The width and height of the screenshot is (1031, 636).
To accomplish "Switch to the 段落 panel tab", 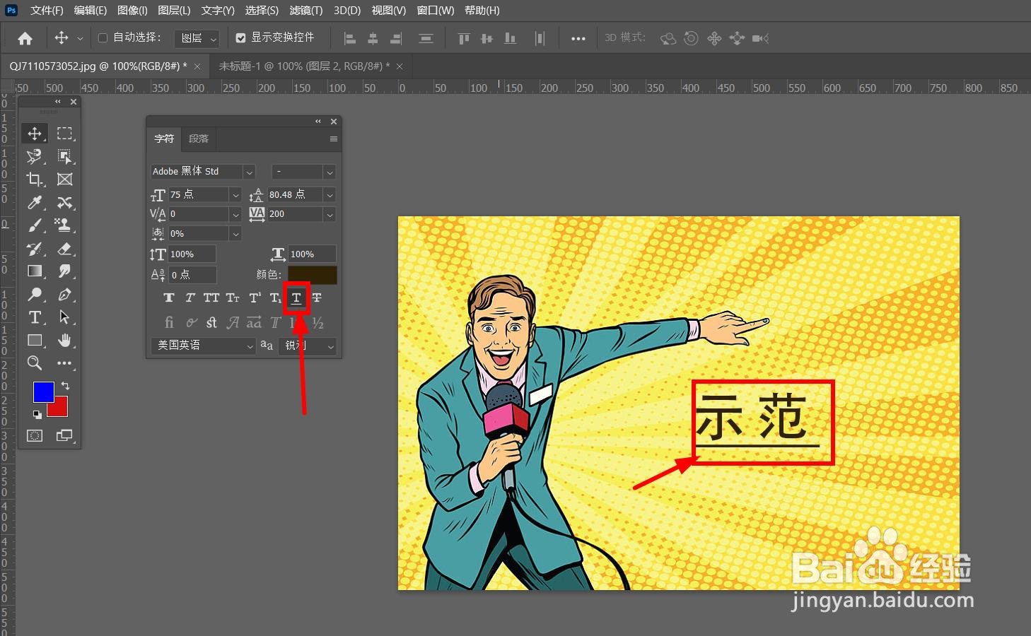I will pos(199,139).
